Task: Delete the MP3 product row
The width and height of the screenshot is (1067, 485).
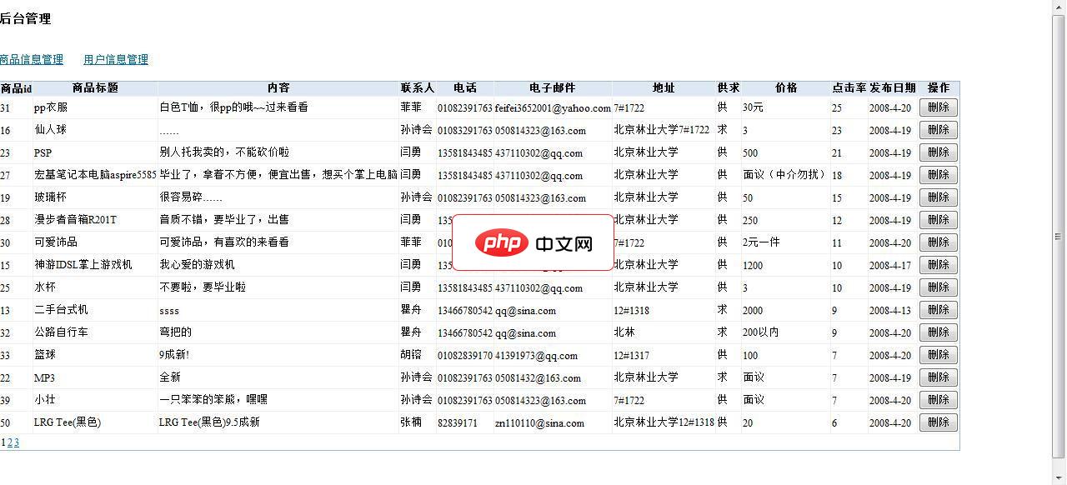Action: coord(938,377)
